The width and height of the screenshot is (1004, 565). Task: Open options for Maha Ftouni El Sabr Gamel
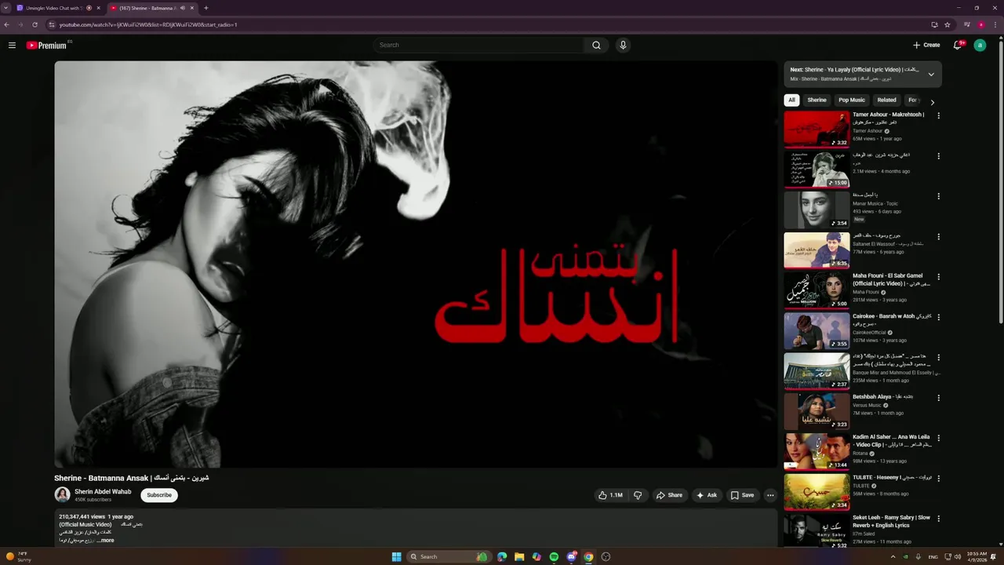(938, 277)
